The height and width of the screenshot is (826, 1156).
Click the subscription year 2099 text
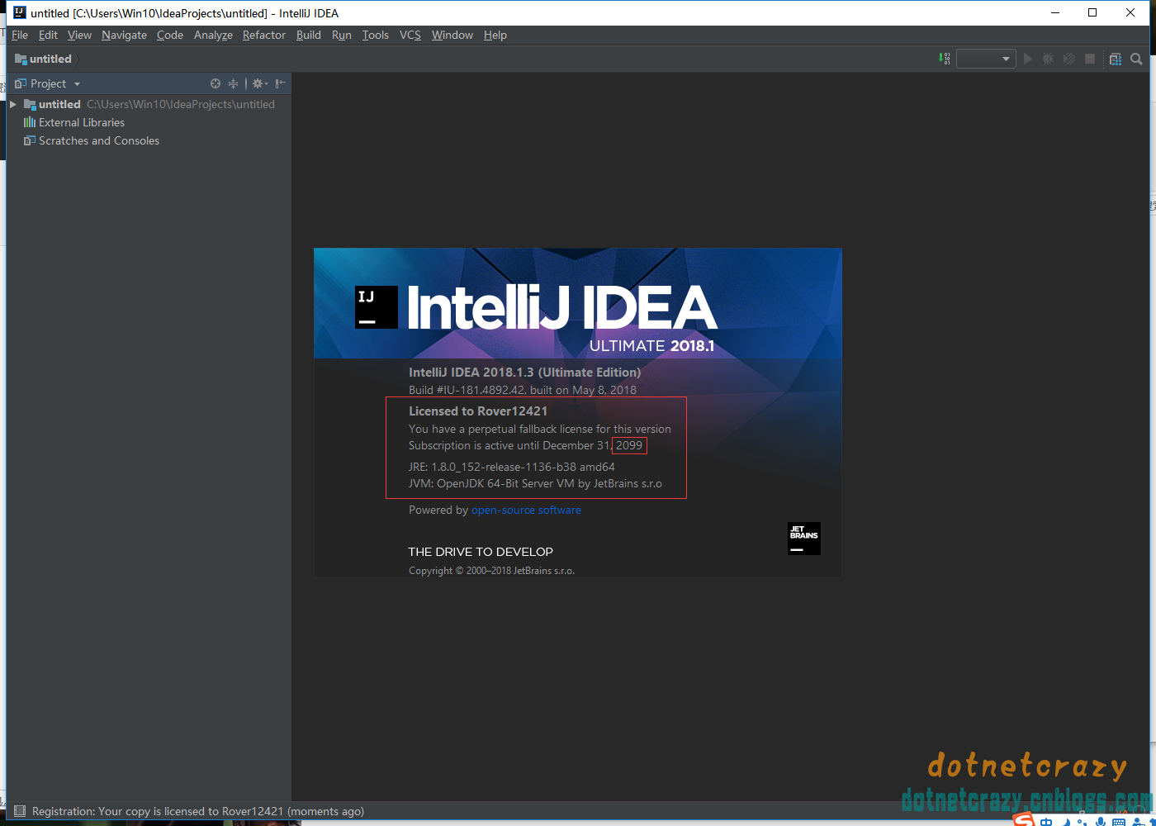629,445
